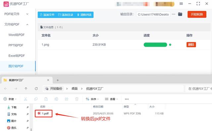Unpin 下载 using its pin icon
This screenshot has width=212, height=131.
27,107
